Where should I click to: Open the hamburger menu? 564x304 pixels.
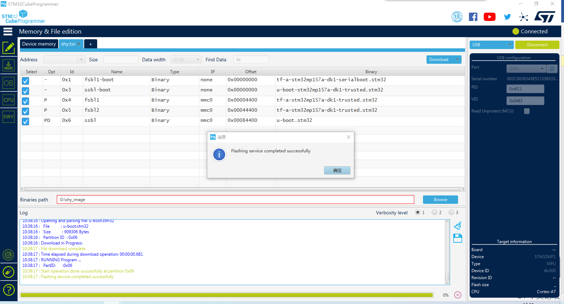tap(8, 32)
